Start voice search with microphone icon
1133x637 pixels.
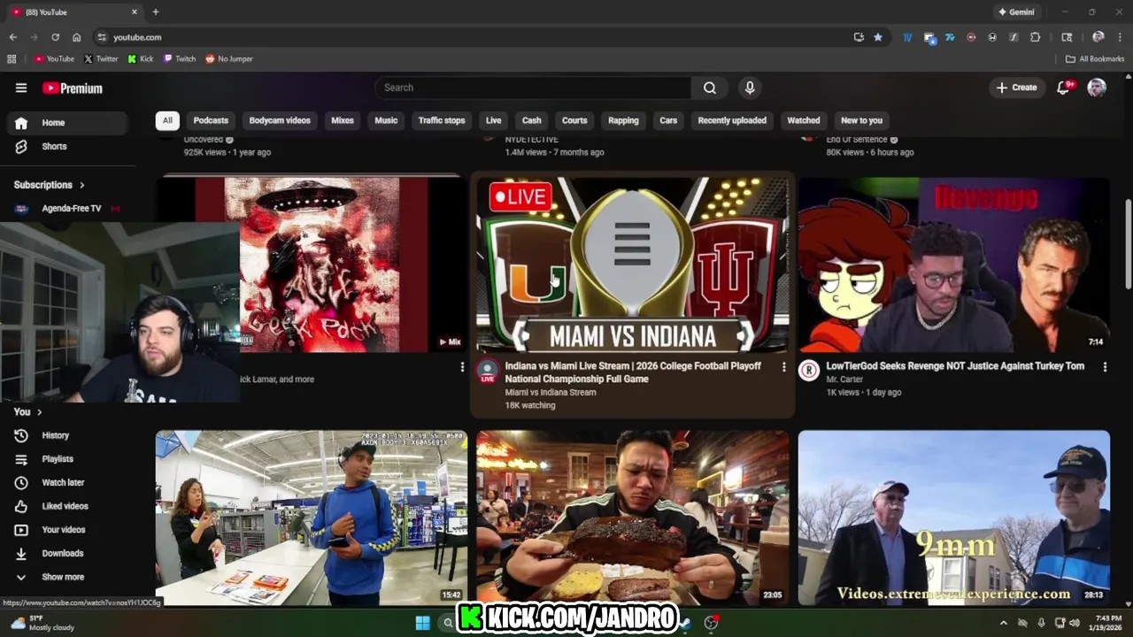click(x=750, y=88)
